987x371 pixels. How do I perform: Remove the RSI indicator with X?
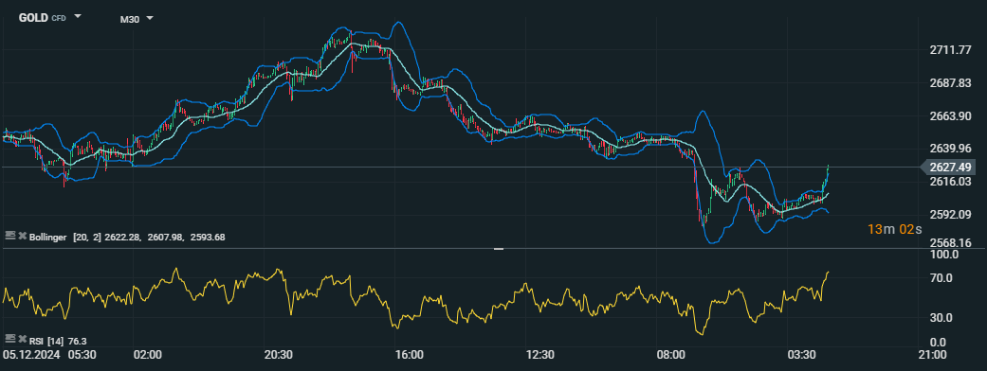(x=22, y=340)
